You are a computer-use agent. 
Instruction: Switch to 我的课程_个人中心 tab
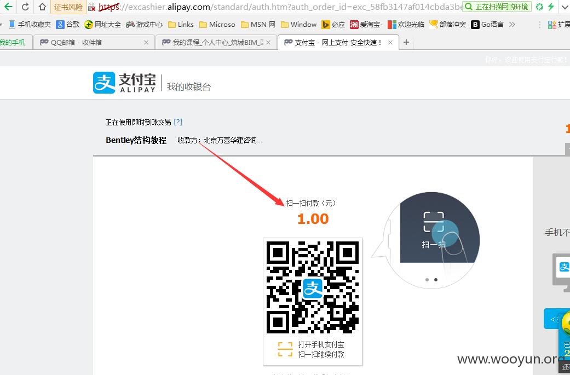point(216,43)
